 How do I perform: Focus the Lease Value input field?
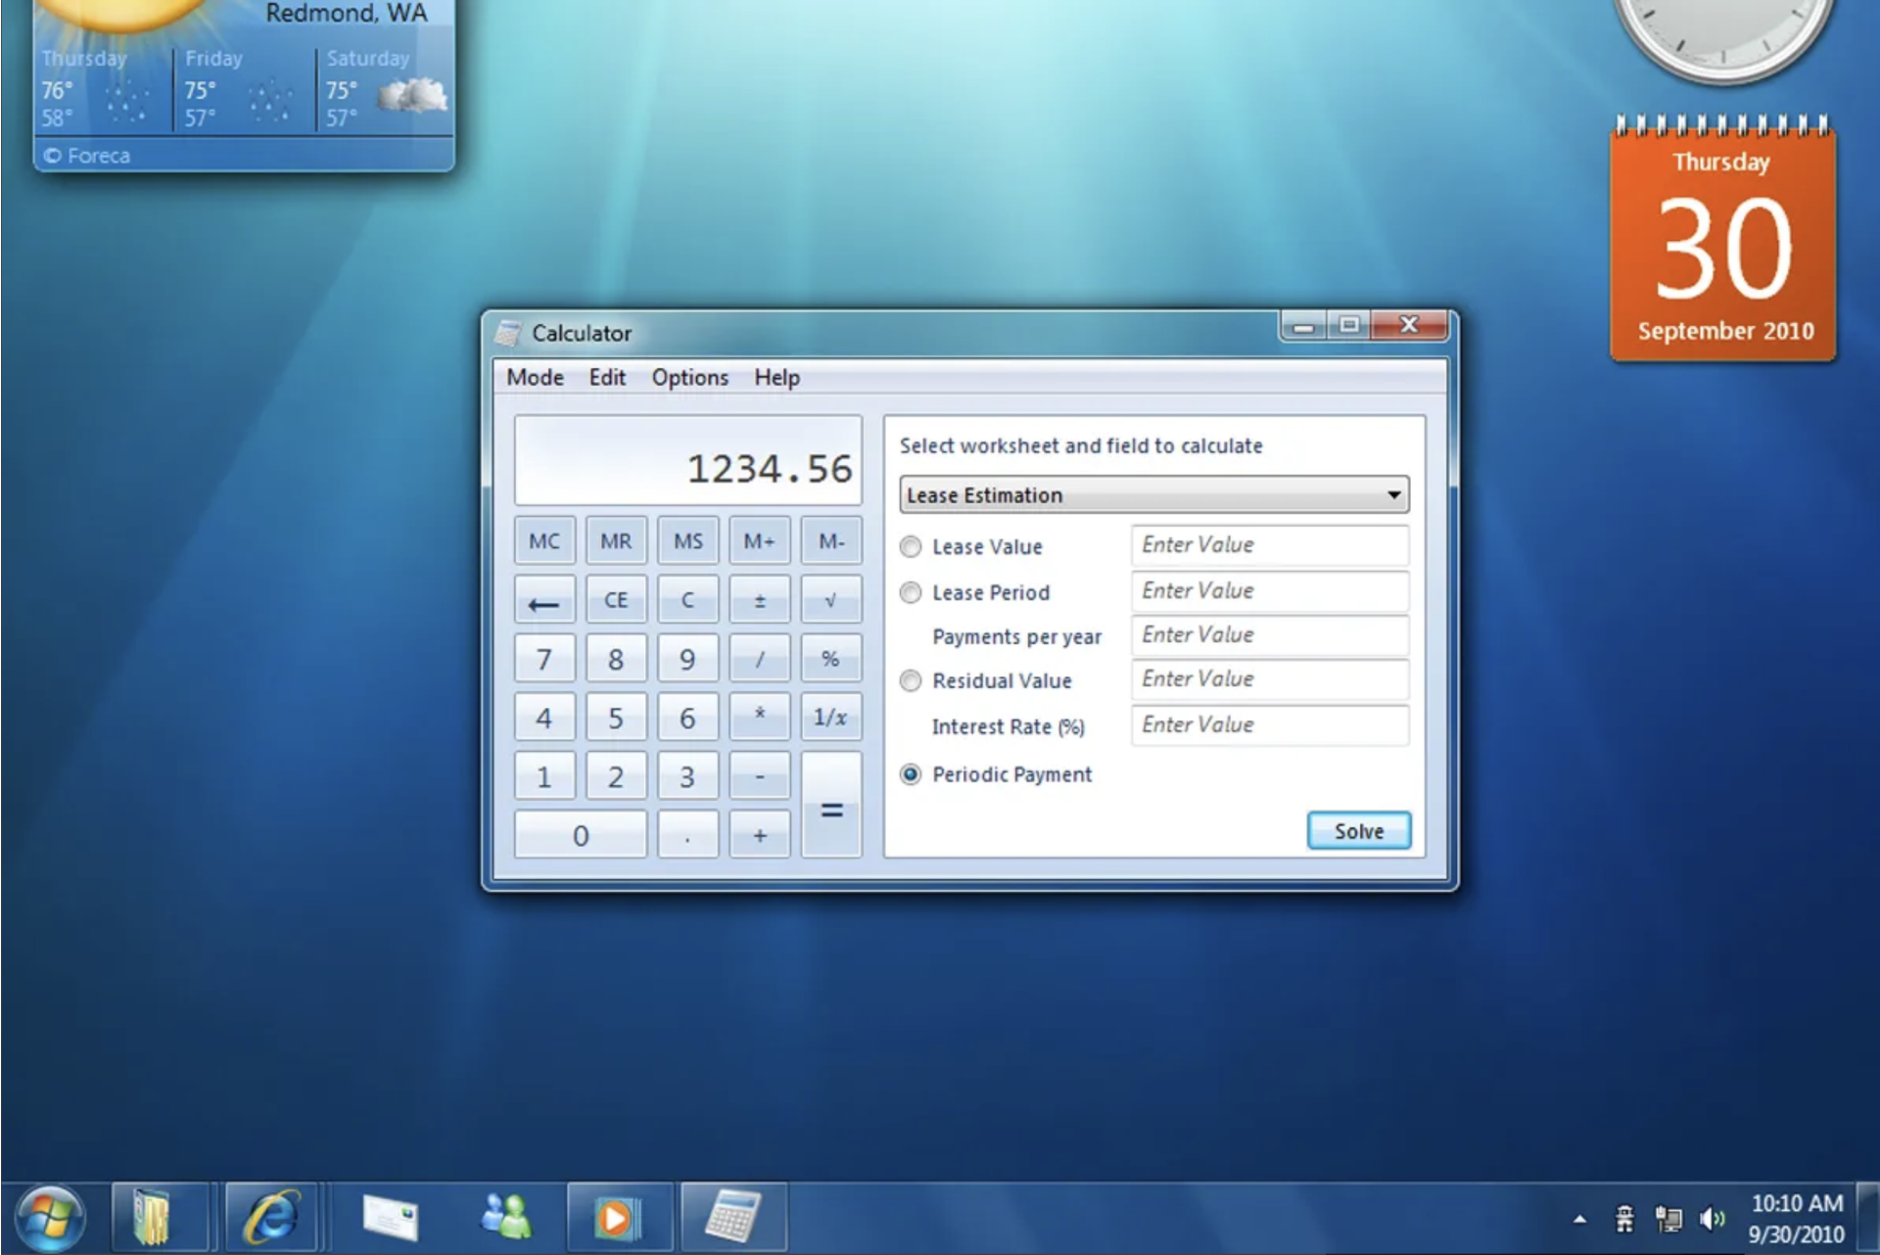click(x=1270, y=545)
